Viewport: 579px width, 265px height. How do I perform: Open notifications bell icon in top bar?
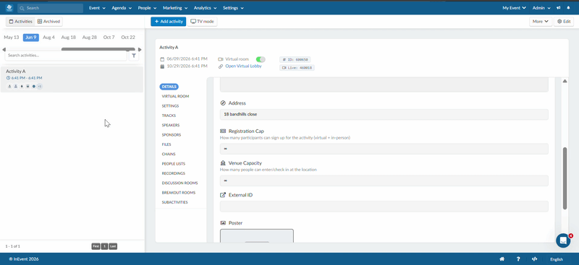tap(568, 8)
